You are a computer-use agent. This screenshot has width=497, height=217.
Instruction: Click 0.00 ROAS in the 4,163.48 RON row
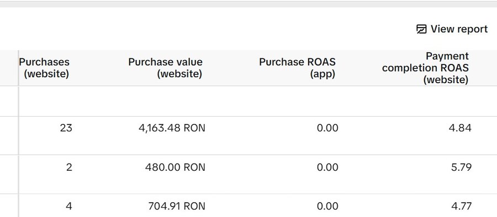[327, 128]
